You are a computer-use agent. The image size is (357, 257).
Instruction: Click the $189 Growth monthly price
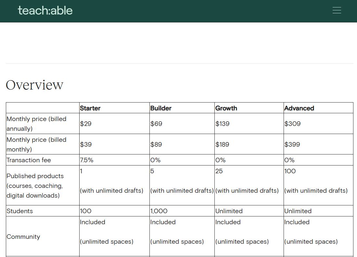[222, 144]
